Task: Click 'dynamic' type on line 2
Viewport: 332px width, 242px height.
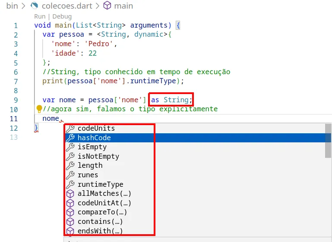Action: (149, 35)
